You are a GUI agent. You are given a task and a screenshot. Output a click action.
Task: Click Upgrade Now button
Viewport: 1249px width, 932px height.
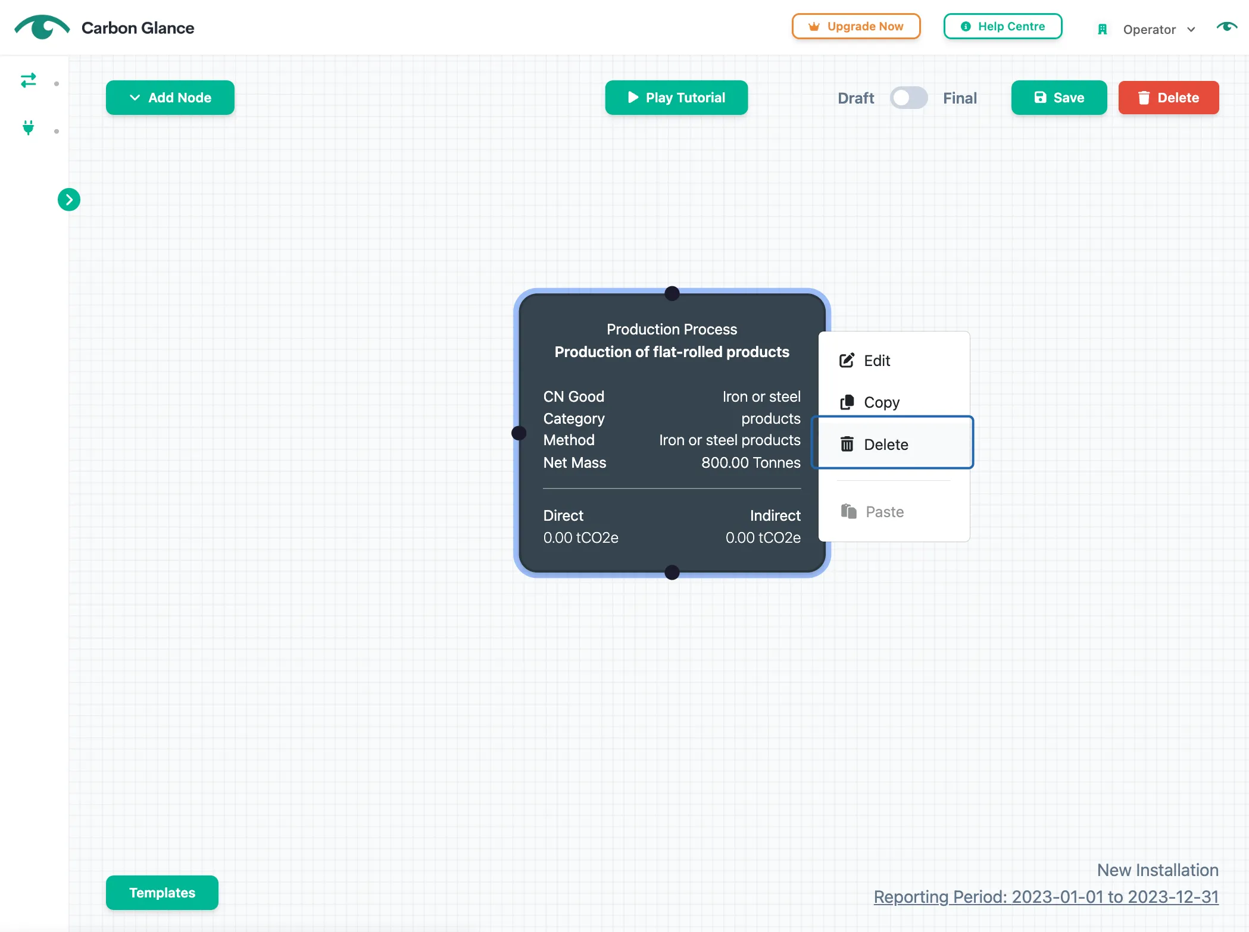(x=856, y=26)
